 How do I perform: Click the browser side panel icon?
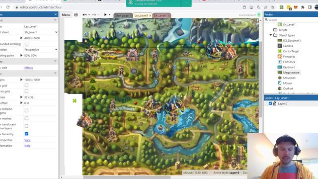coord(310,7)
